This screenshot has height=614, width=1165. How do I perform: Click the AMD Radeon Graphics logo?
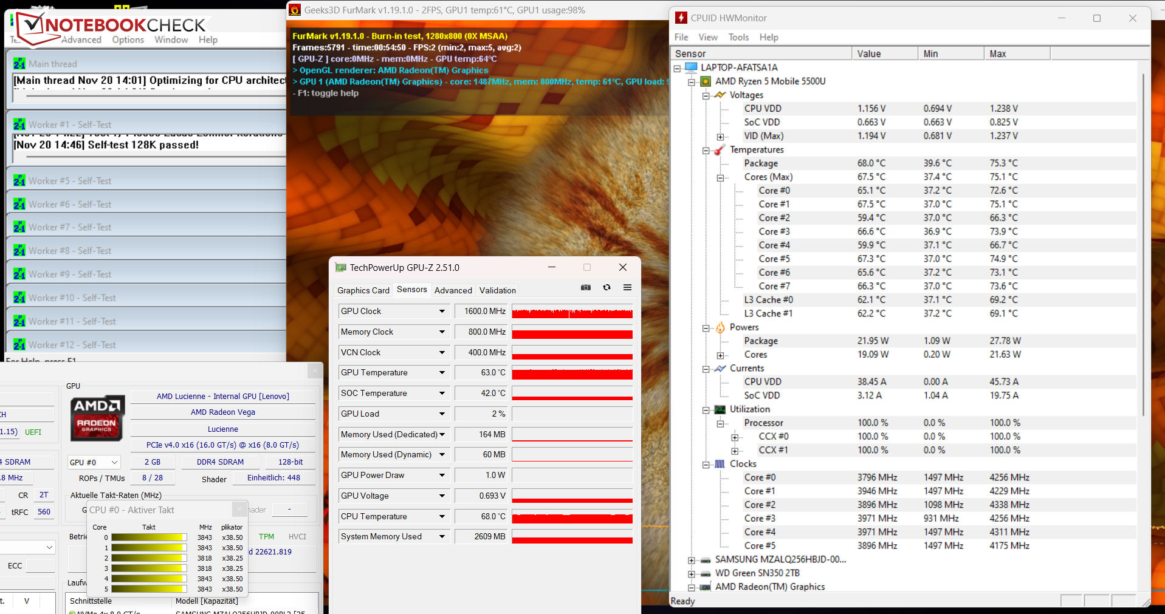coord(97,418)
